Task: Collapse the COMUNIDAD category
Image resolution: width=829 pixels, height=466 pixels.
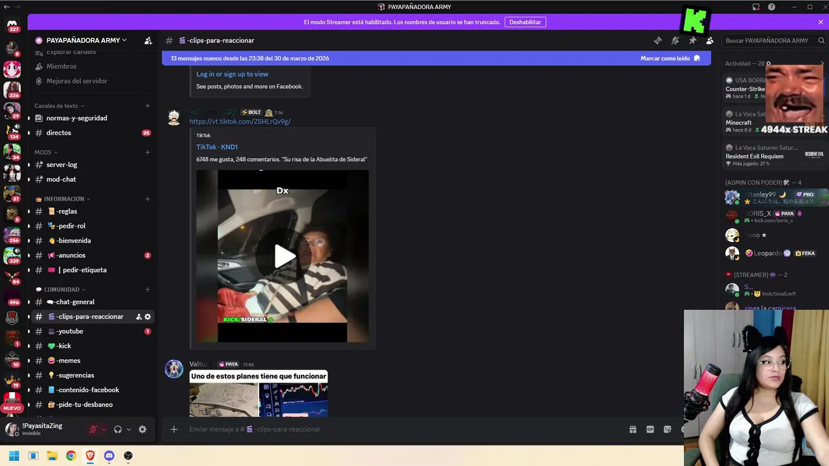Action: 60,289
